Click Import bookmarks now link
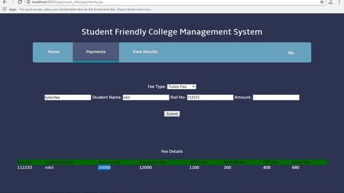Image resolution: width=344 pixels, height=193 pixels. (135, 10)
